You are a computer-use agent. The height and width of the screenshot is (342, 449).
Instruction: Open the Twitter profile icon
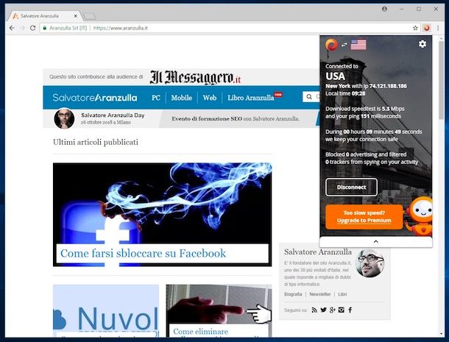[x=324, y=310]
